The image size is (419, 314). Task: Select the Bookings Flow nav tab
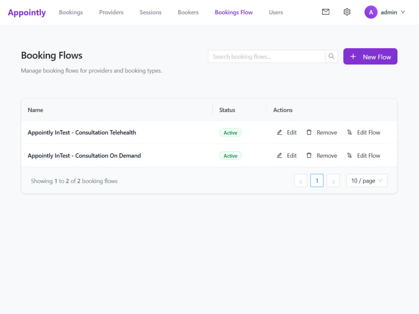[233, 12]
